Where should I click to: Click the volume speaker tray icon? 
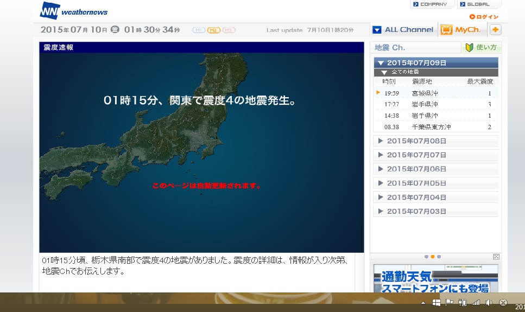[x=489, y=303]
